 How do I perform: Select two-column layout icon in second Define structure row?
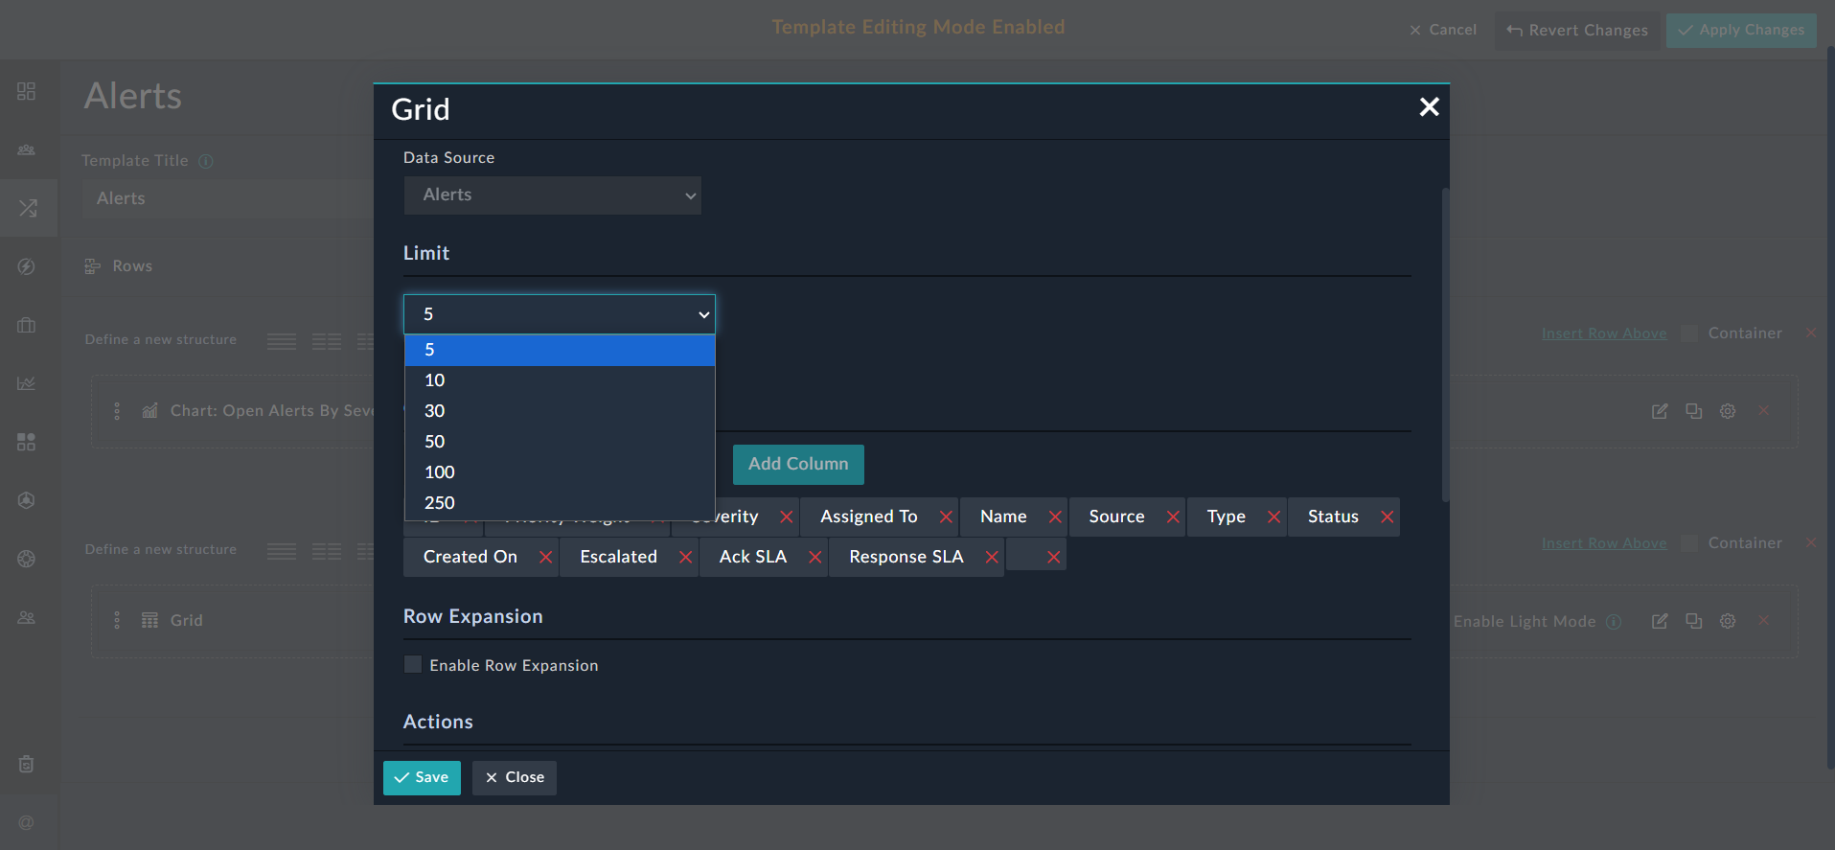[327, 552]
